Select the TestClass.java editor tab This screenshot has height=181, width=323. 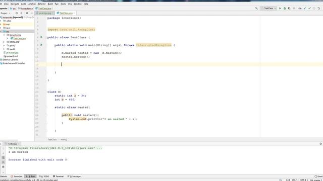(66, 13)
